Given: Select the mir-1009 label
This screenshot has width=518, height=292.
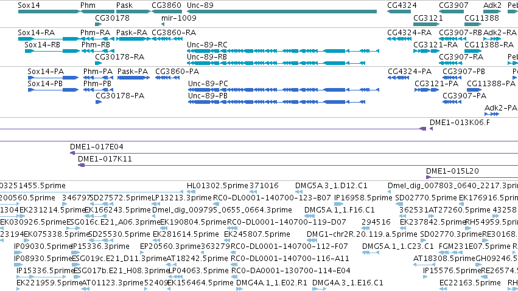Looking at the screenshot, I should click(179, 18).
